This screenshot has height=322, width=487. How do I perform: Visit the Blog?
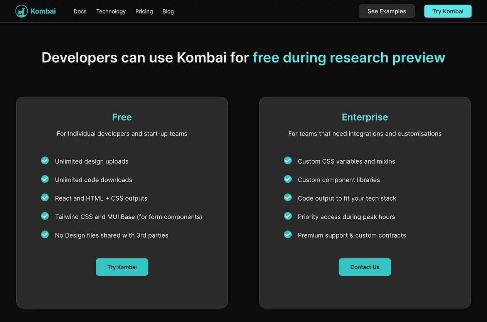[x=168, y=11]
